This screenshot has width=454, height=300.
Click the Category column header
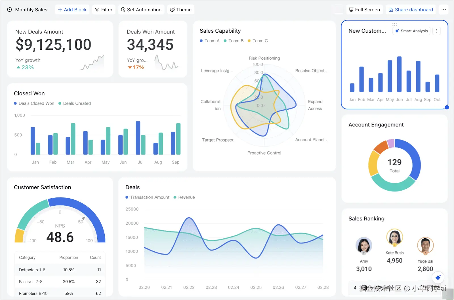27,257
